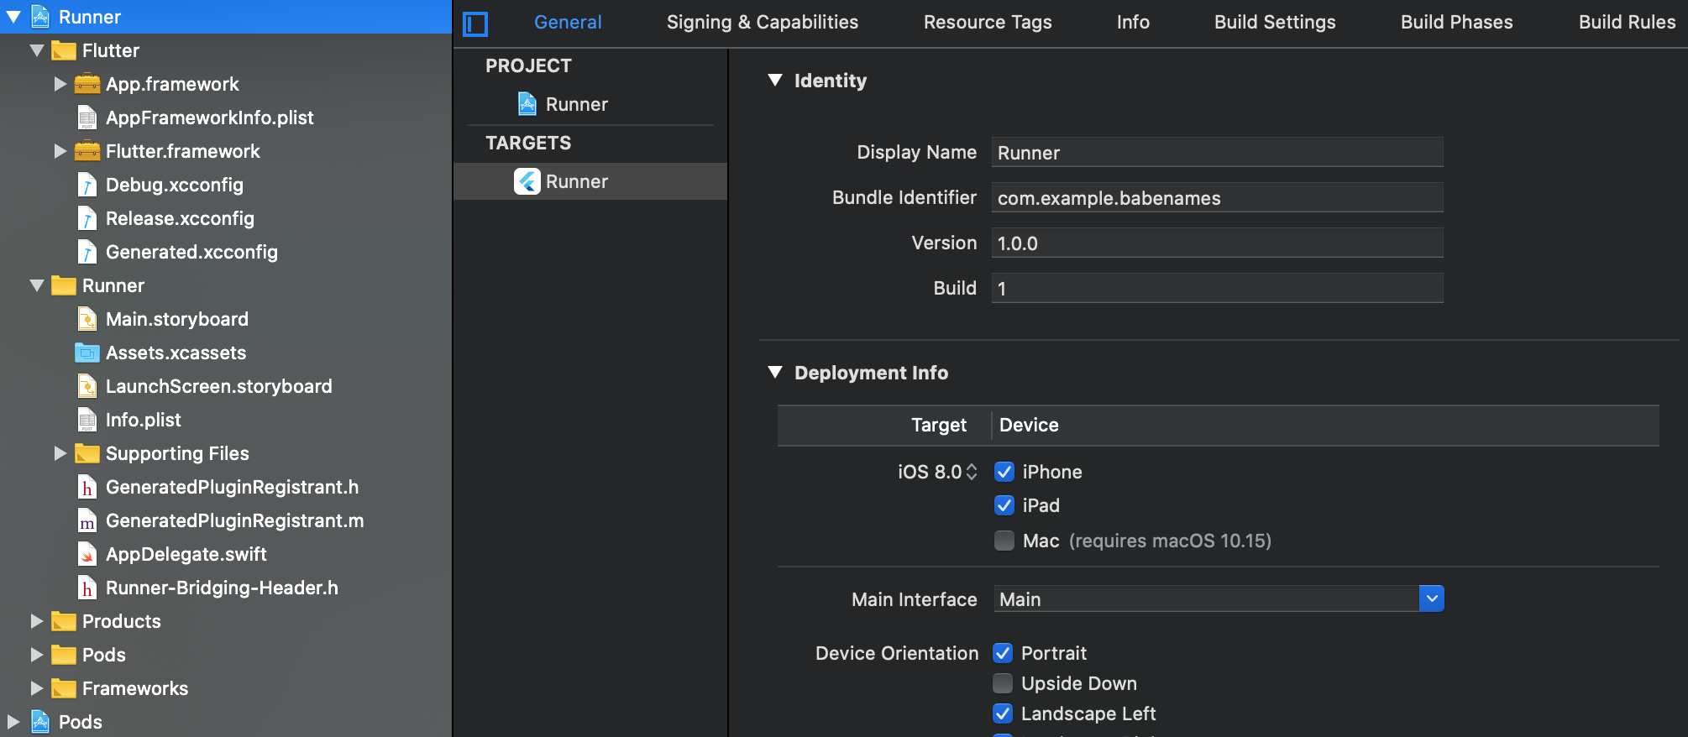The width and height of the screenshot is (1688, 737).
Task: Select the Debug.xcconfig file name
Action: [x=175, y=185]
